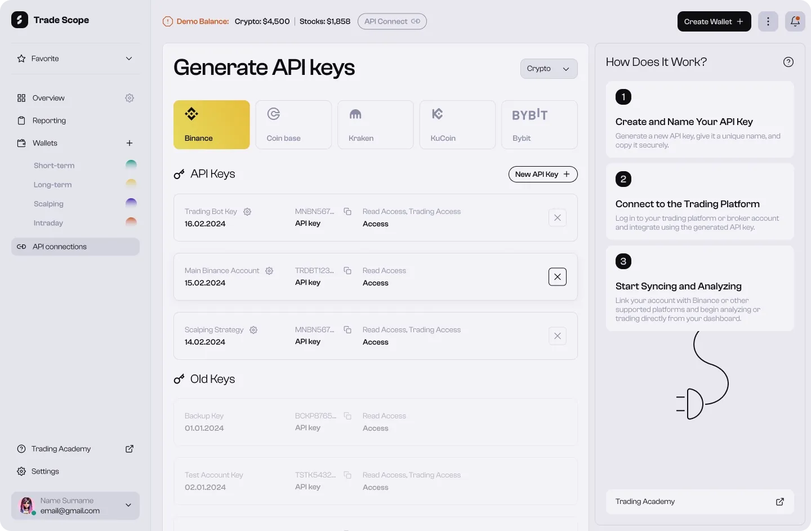Open the three-dot more options menu
Image resolution: width=811 pixels, height=531 pixels.
tap(768, 21)
